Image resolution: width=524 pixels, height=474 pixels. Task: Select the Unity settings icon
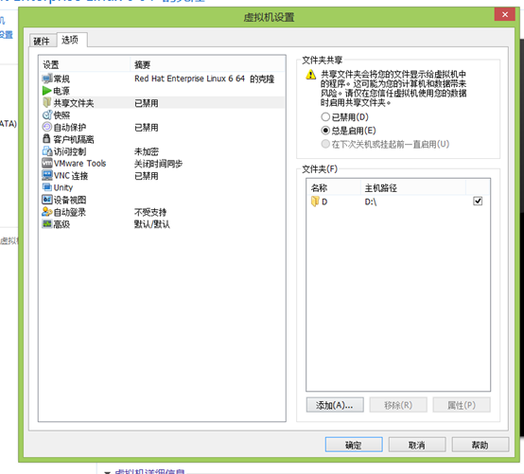pyautogui.click(x=47, y=187)
